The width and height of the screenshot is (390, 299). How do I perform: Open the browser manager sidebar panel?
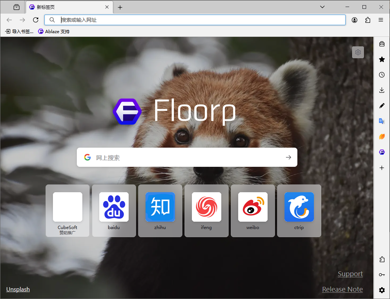[382, 44]
